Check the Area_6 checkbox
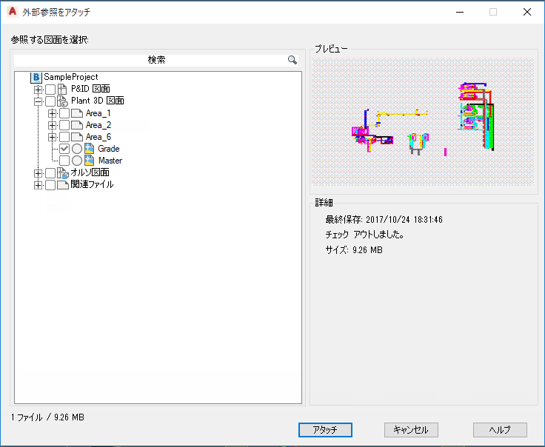The image size is (545, 447). [64, 137]
